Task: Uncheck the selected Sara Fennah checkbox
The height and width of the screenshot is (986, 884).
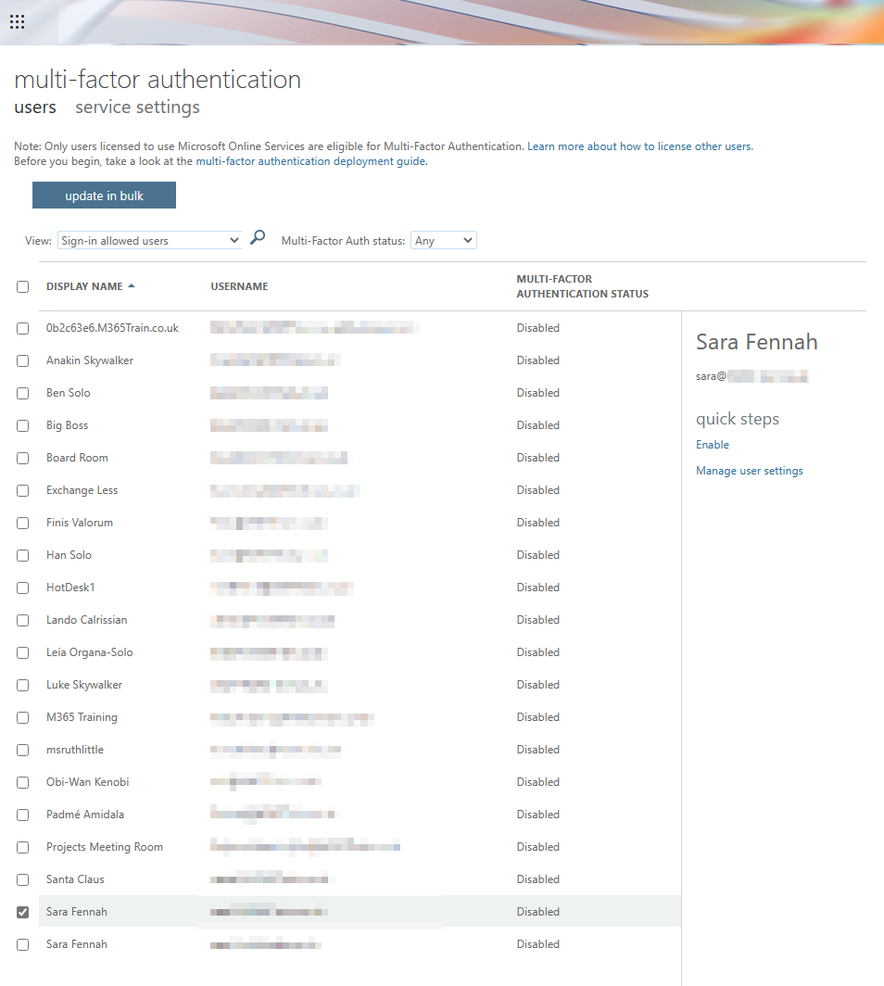Action: point(23,912)
